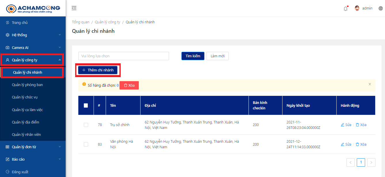Click Sửa for Trụ sở chính row
The image size is (385, 177).
(346, 125)
